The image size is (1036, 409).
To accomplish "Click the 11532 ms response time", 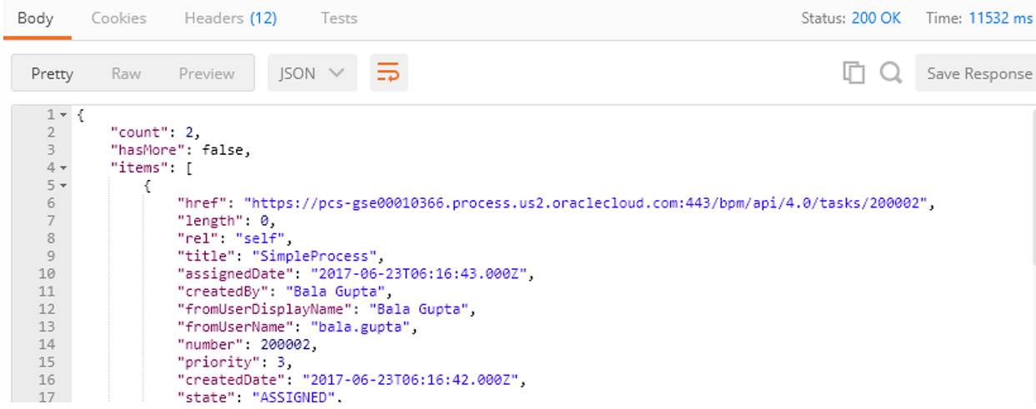I will (x=1000, y=17).
